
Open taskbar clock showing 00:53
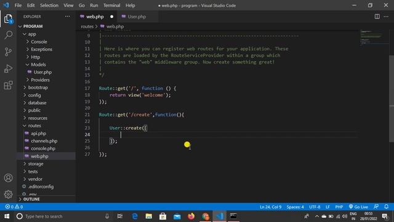pyautogui.click(x=368, y=216)
